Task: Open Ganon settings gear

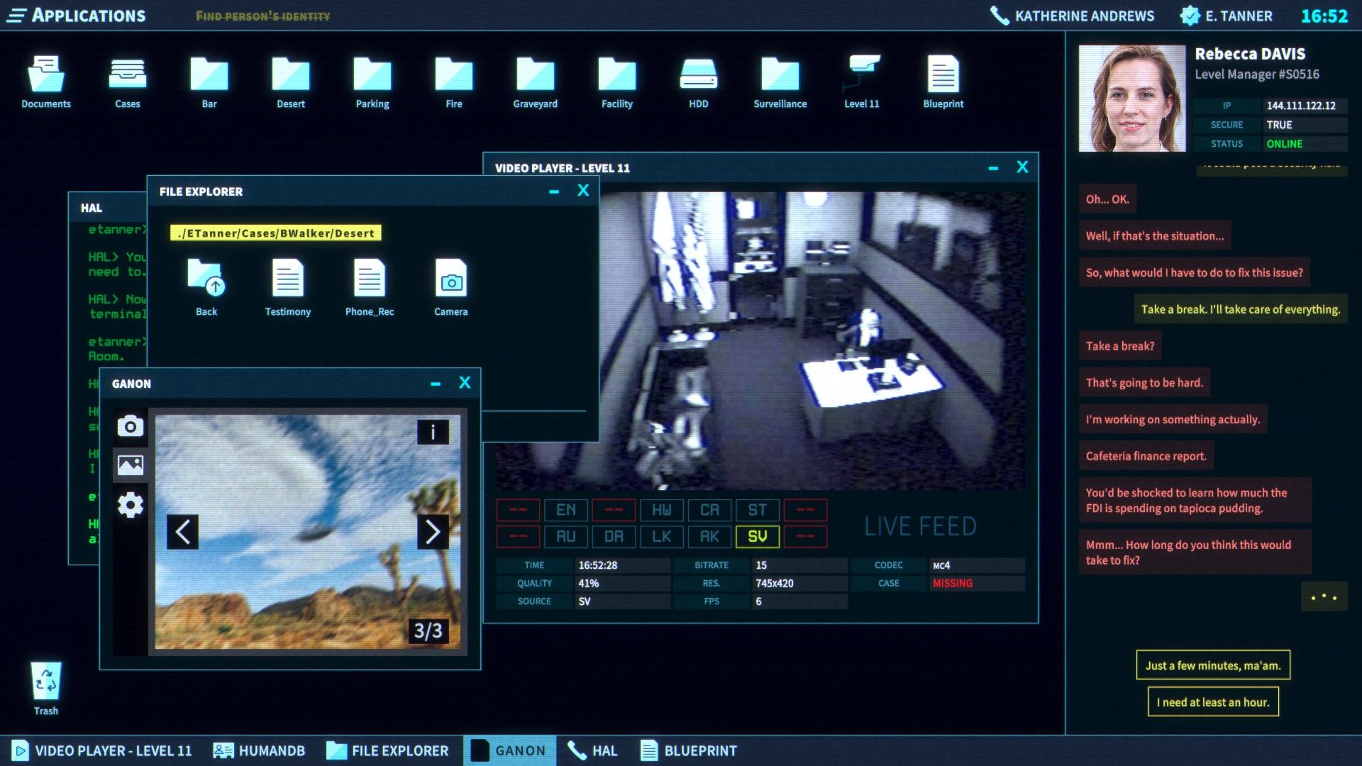Action: 131,505
